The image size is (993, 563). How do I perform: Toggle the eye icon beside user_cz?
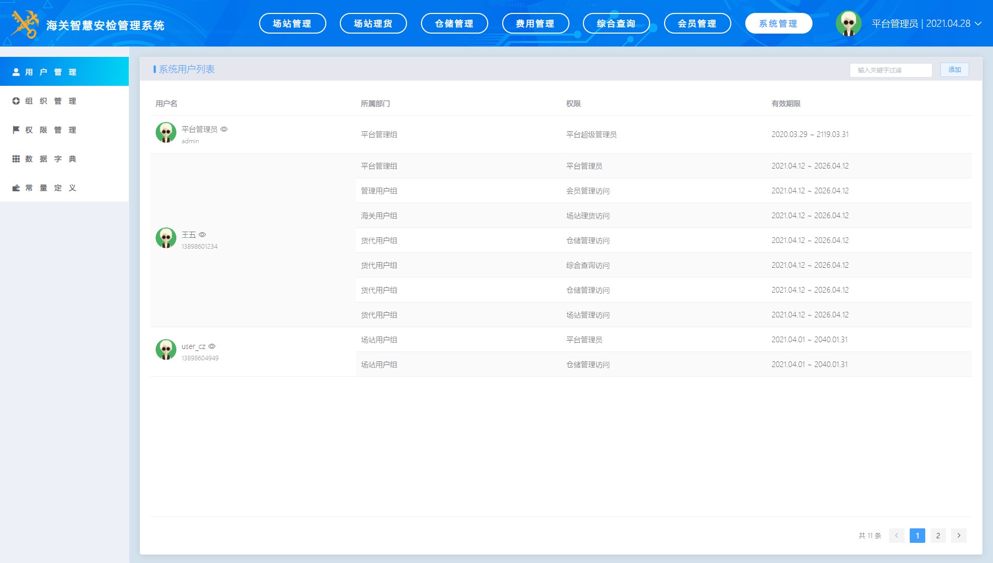(212, 346)
